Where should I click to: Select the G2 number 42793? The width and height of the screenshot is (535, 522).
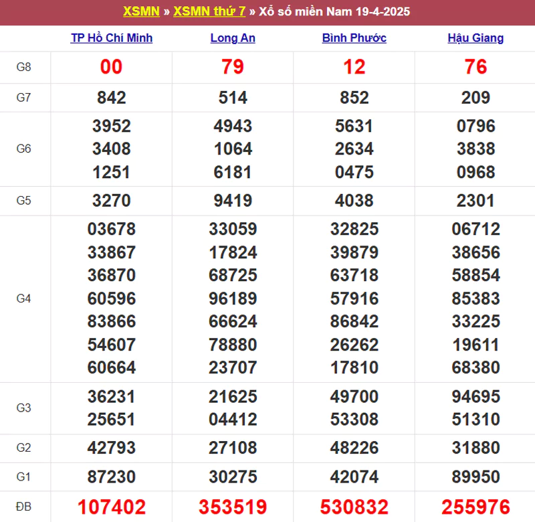coord(112,448)
